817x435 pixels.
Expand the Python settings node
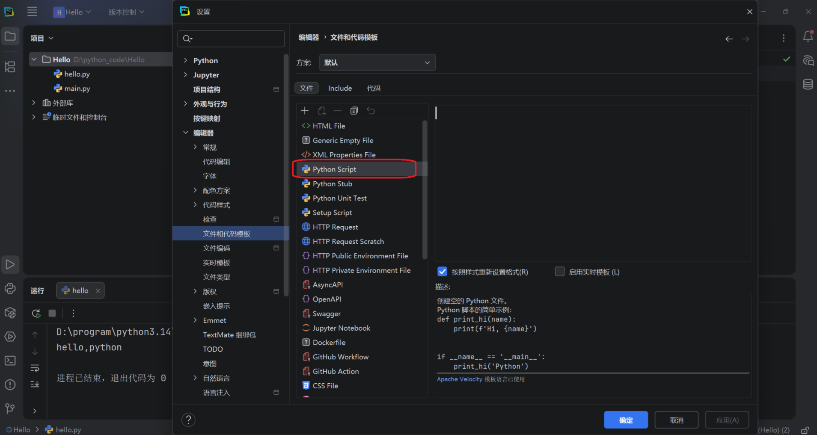click(185, 60)
